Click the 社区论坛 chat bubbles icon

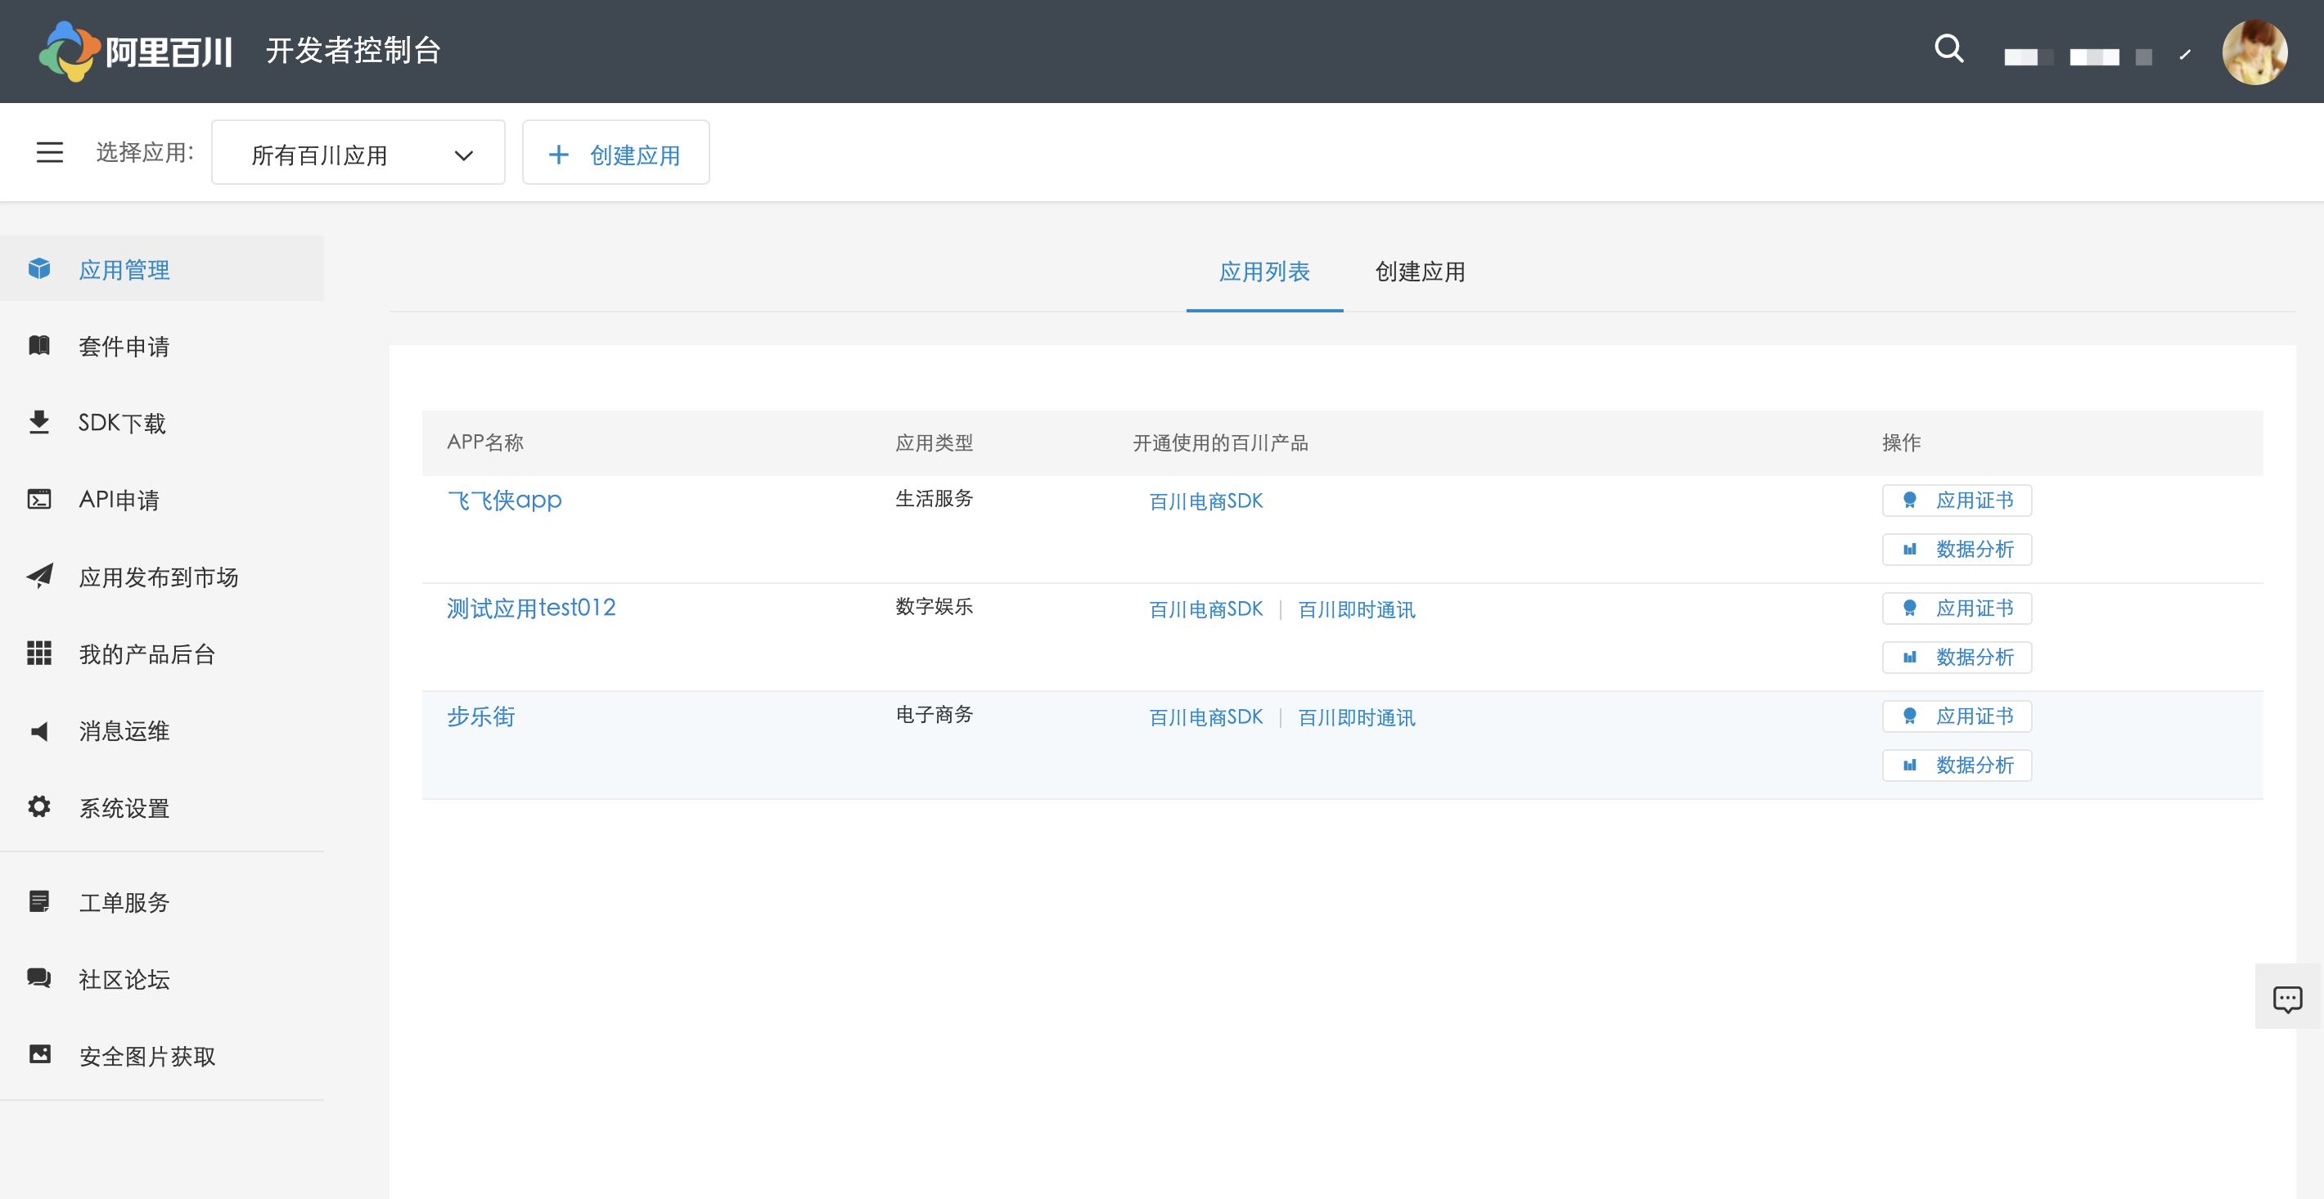coord(38,977)
